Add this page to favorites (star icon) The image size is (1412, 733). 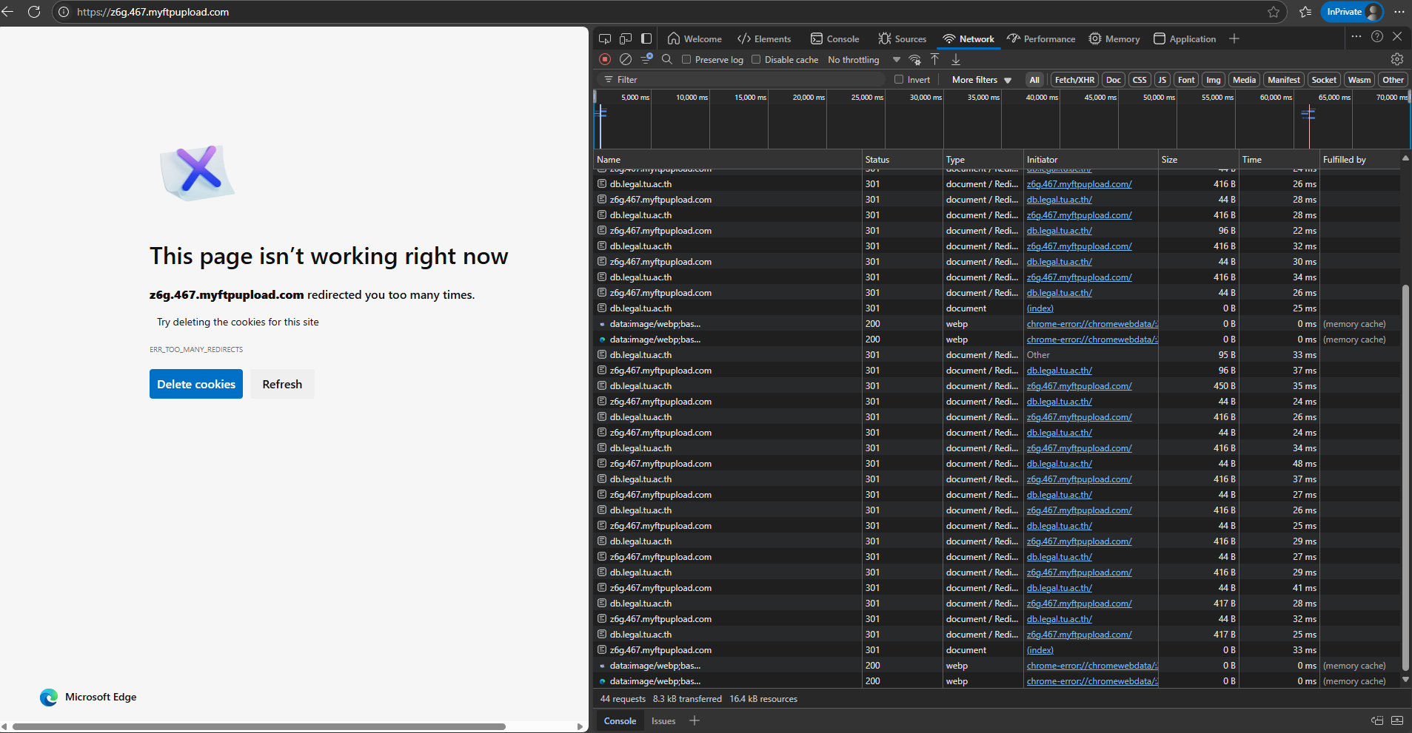point(1274,12)
